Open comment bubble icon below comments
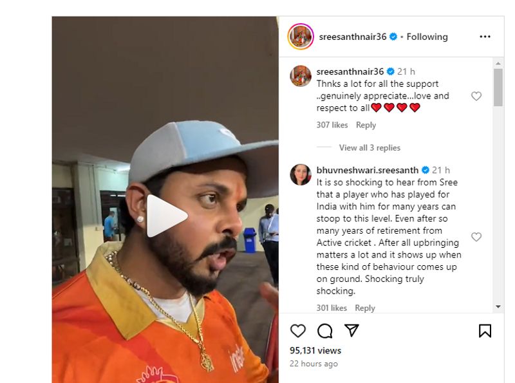 pyautogui.click(x=325, y=331)
